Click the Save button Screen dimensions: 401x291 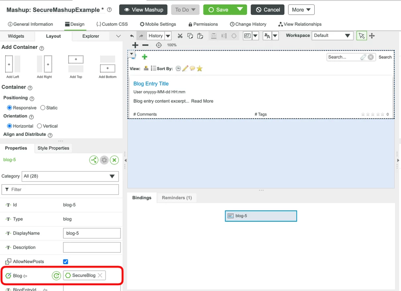click(x=218, y=10)
